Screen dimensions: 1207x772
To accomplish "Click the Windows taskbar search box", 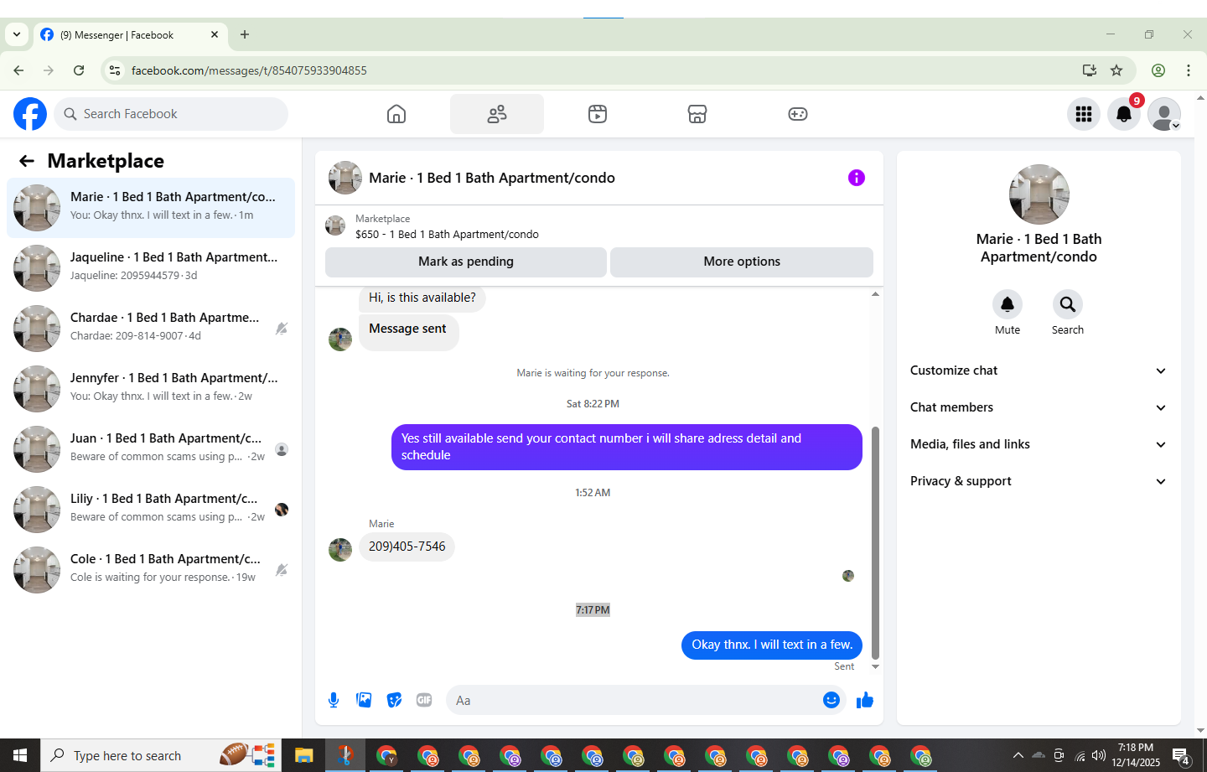I will point(160,755).
